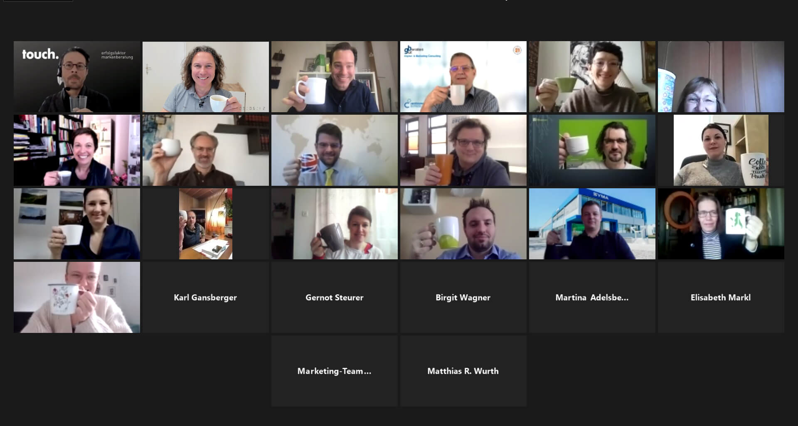The height and width of the screenshot is (426, 798).
Task: Select the video with colorful bookshelf background
Action: pos(77,150)
